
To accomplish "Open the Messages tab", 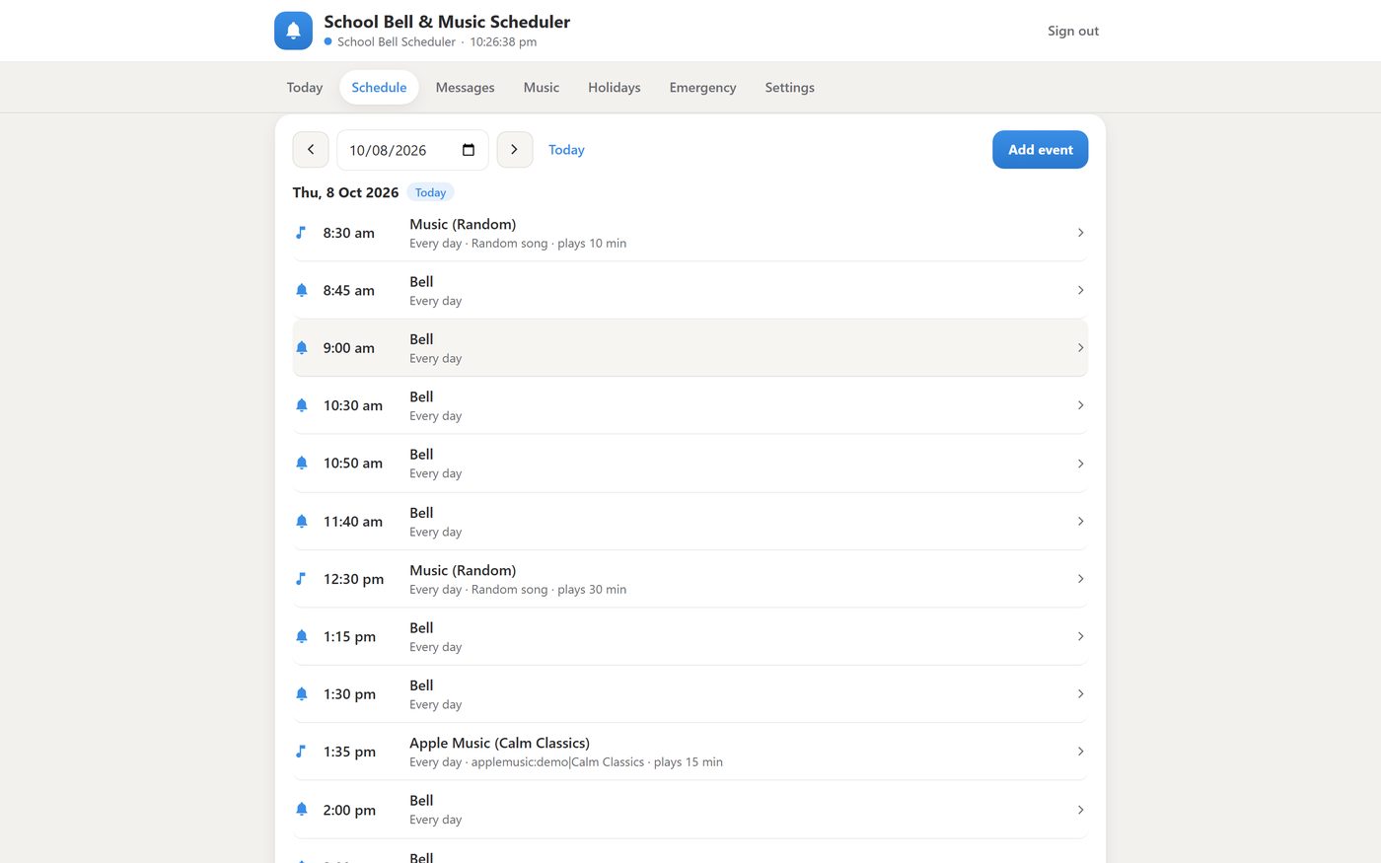I will (x=465, y=87).
